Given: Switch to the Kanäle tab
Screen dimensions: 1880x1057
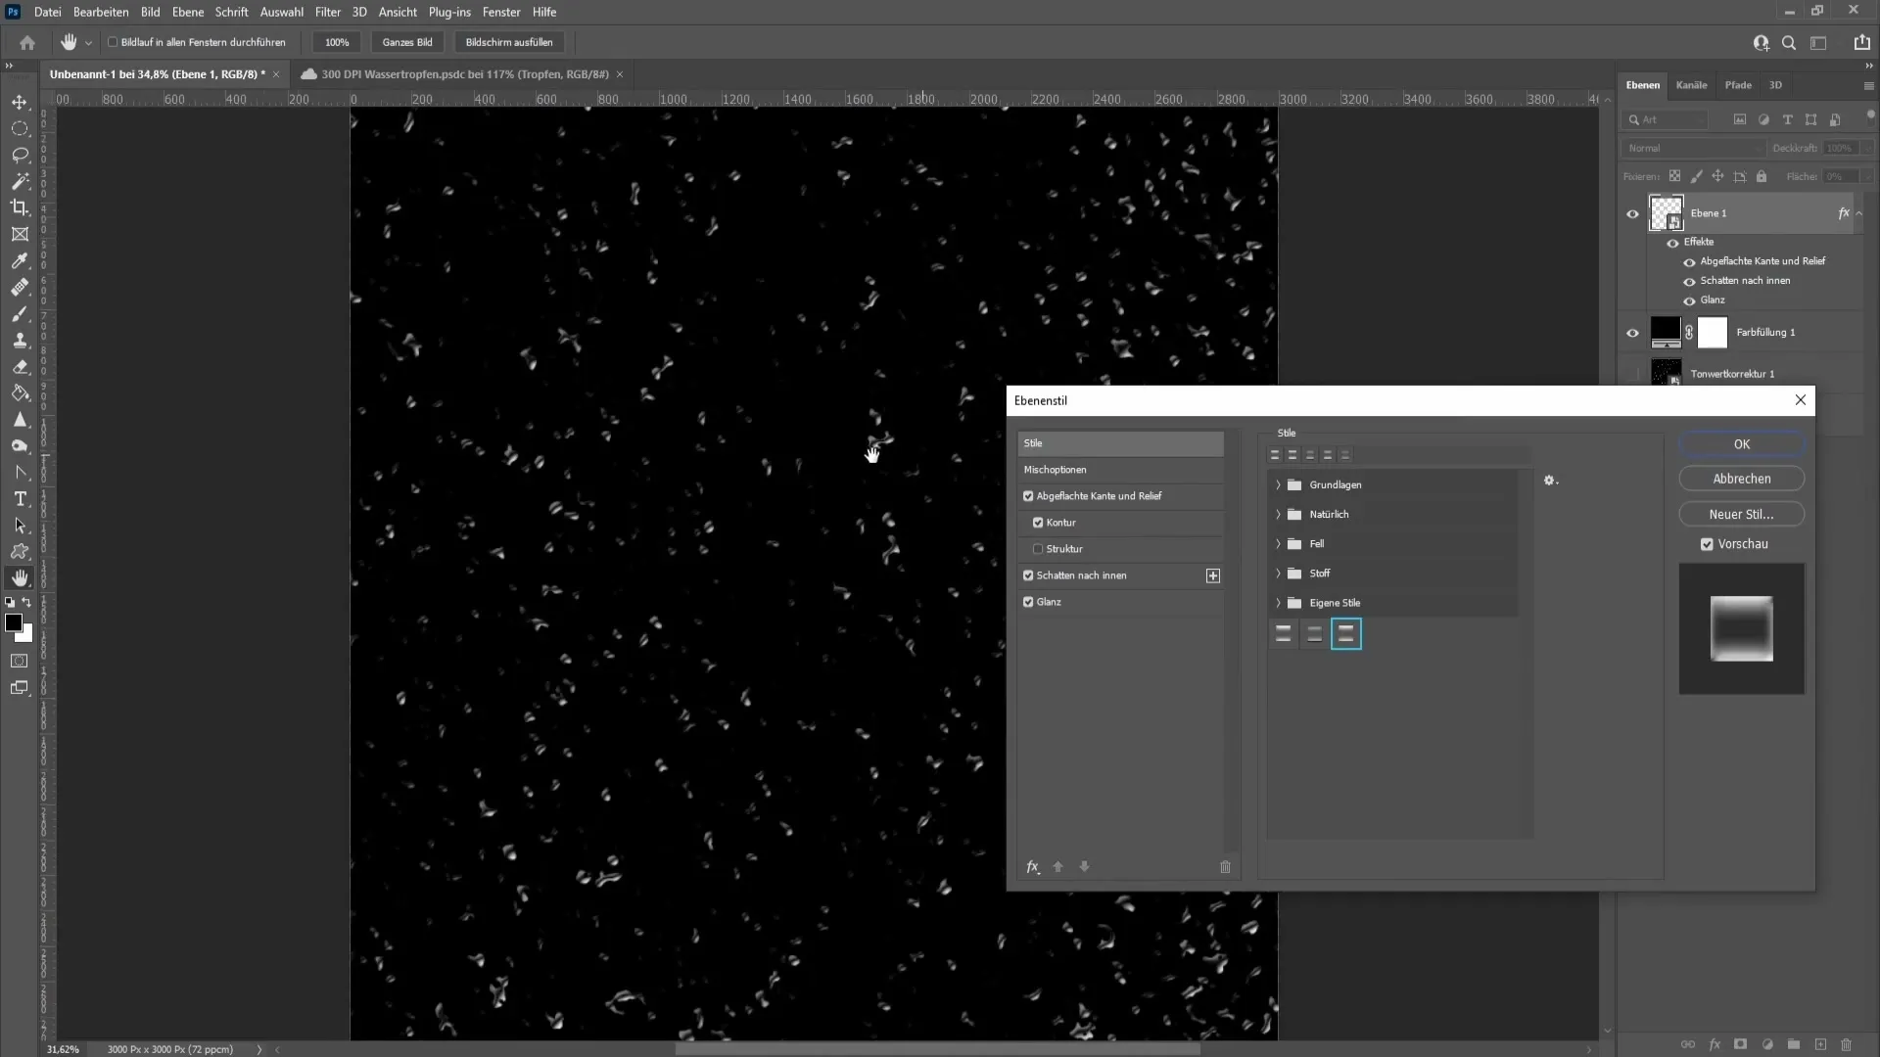Looking at the screenshot, I should tap(1691, 84).
